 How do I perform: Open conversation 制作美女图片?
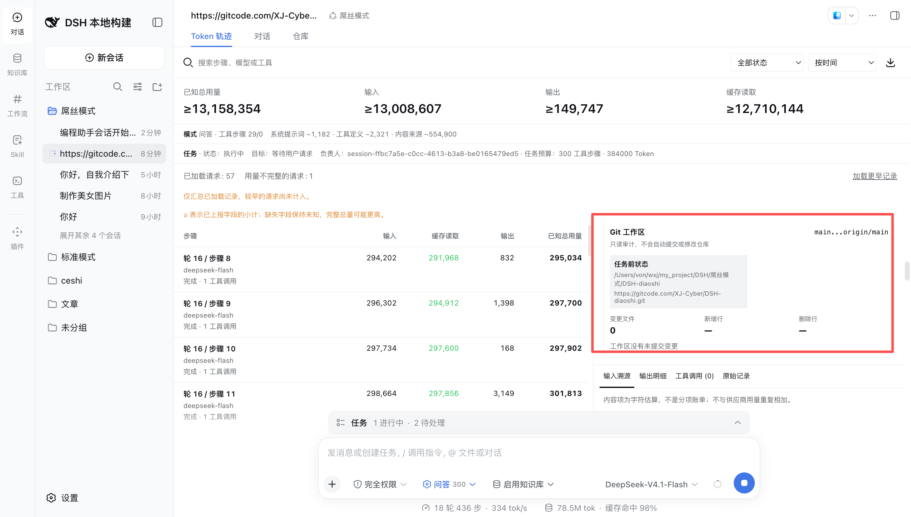click(x=104, y=196)
